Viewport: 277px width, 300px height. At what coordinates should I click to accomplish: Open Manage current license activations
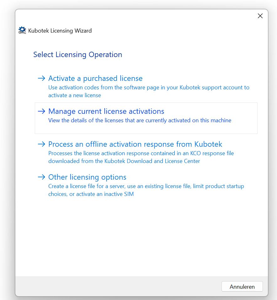tap(106, 111)
